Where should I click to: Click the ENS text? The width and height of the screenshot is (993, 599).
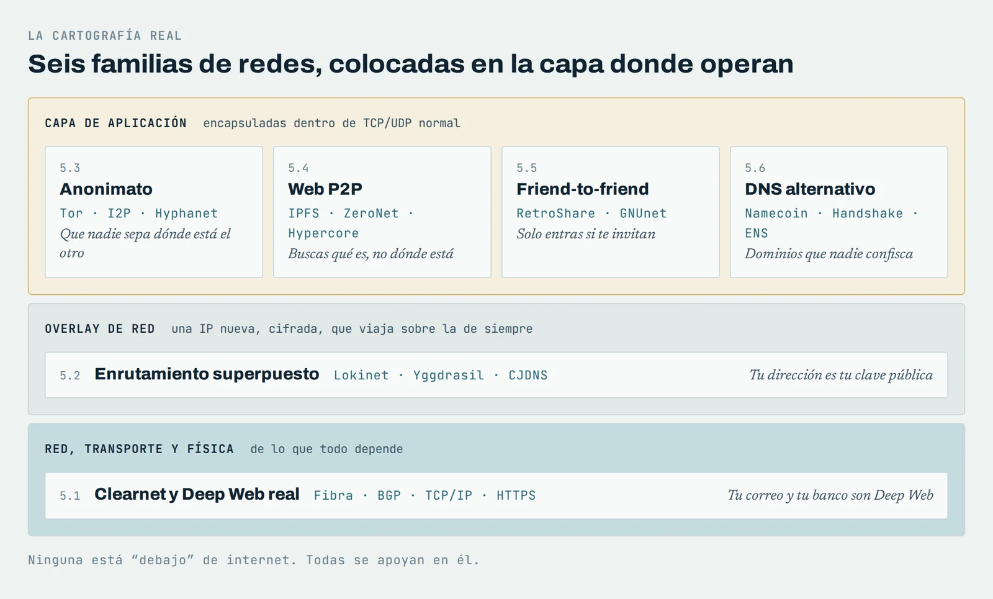(757, 233)
